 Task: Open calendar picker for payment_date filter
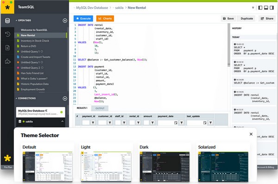point(176,123)
